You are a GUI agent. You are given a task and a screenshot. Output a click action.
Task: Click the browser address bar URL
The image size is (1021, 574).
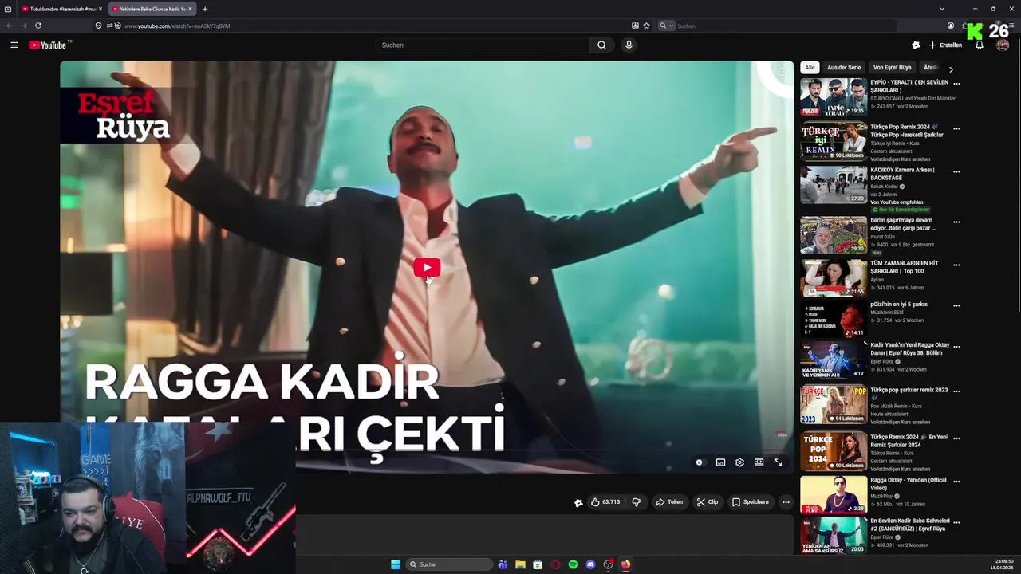coord(177,26)
